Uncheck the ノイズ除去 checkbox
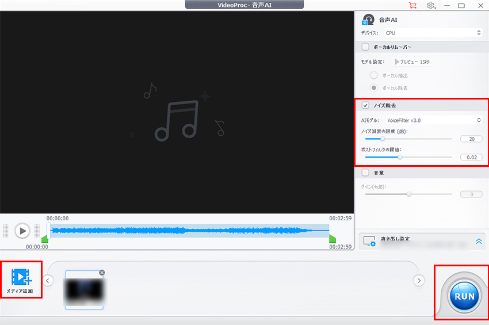The height and width of the screenshot is (325, 489). [365, 106]
